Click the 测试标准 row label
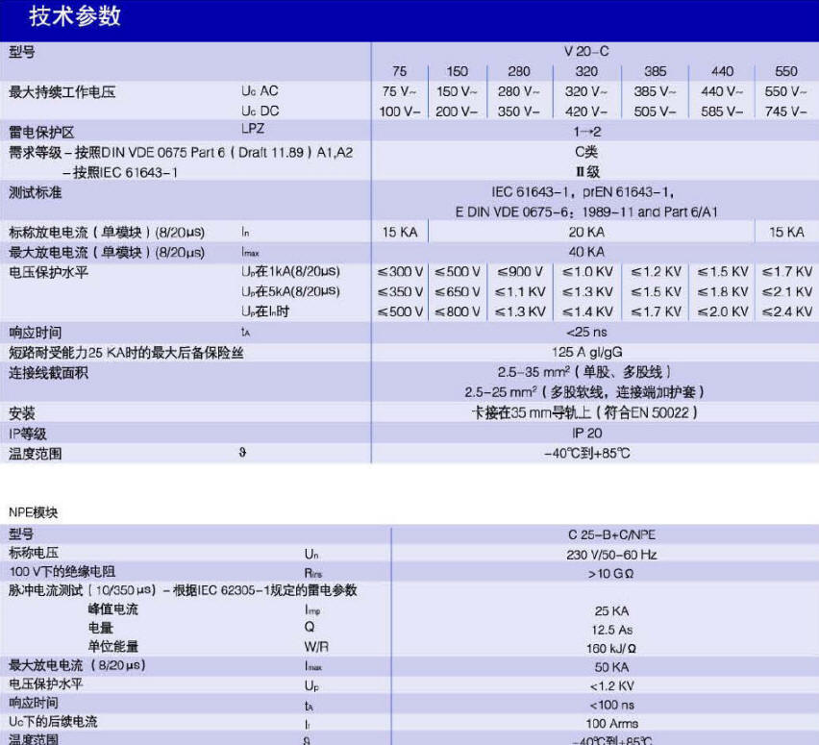This screenshot has width=819, height=745. (x=35, y=193)
